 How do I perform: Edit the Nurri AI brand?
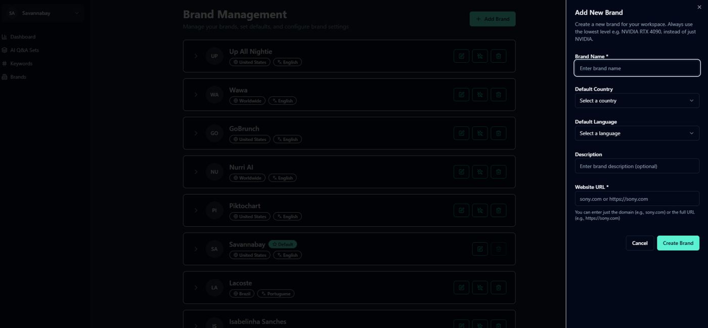[461, 172]
